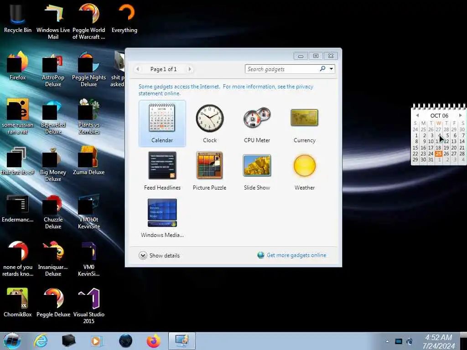Open Windows Media Player taskbar icon
467x350 pixels.
pyautogui.click(x=96, y=341)
